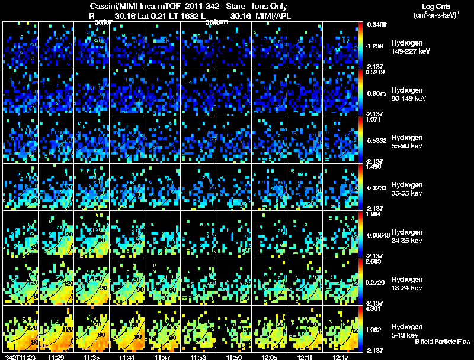This screenshot has width=474, height=360.
Task: Click the 12:05 time label
Action: tap(270, 357)
